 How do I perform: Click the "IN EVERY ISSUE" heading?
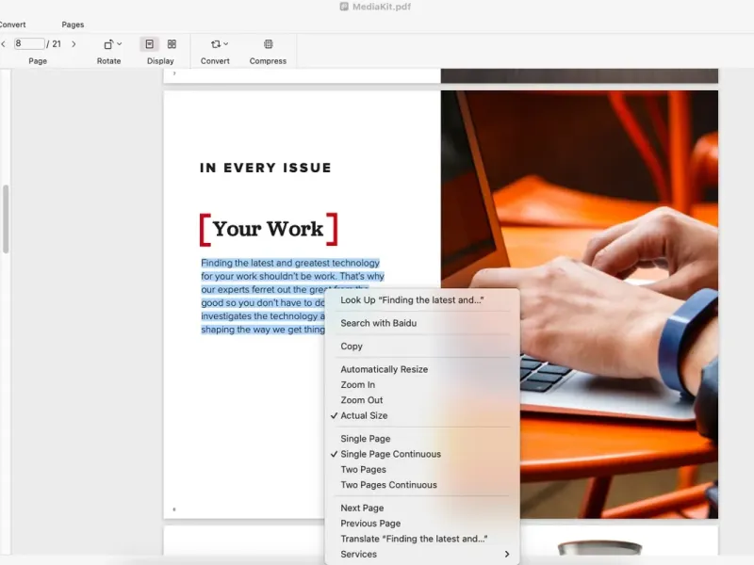coord(266,168)
